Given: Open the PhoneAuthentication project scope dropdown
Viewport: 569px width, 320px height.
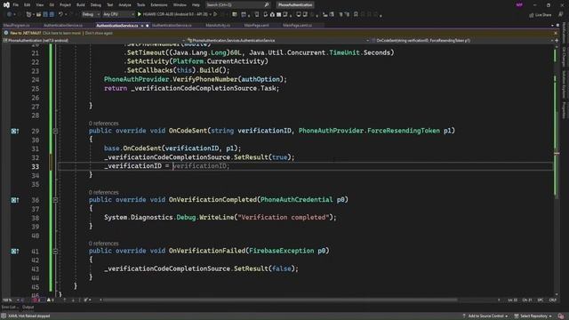Looking at the screenshot, I should pos(94,40).
